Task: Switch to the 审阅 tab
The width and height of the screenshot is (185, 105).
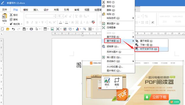Action: click(x=77, y=10)
